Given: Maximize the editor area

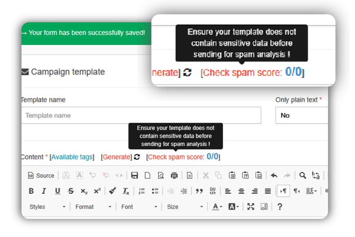Looking at the screenshot, I should [251, 207].
